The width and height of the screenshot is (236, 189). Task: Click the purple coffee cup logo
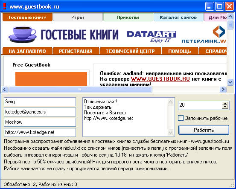pos(23,34)
